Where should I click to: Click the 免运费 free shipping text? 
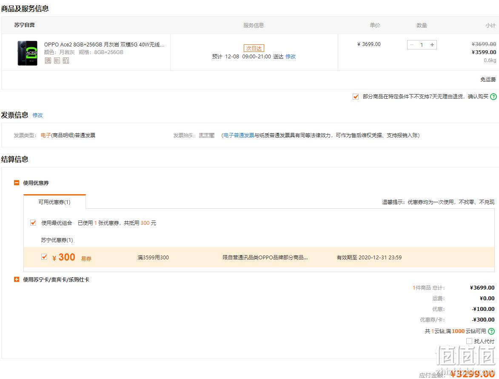488,80
